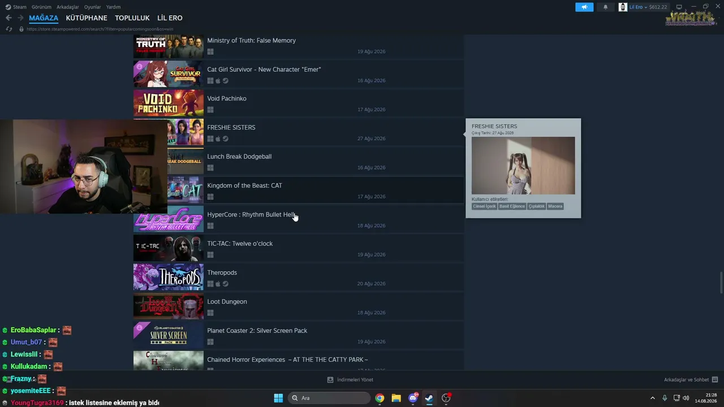
Task: Open the Loot Dungeon listing
Action: (x=299, y=307)
